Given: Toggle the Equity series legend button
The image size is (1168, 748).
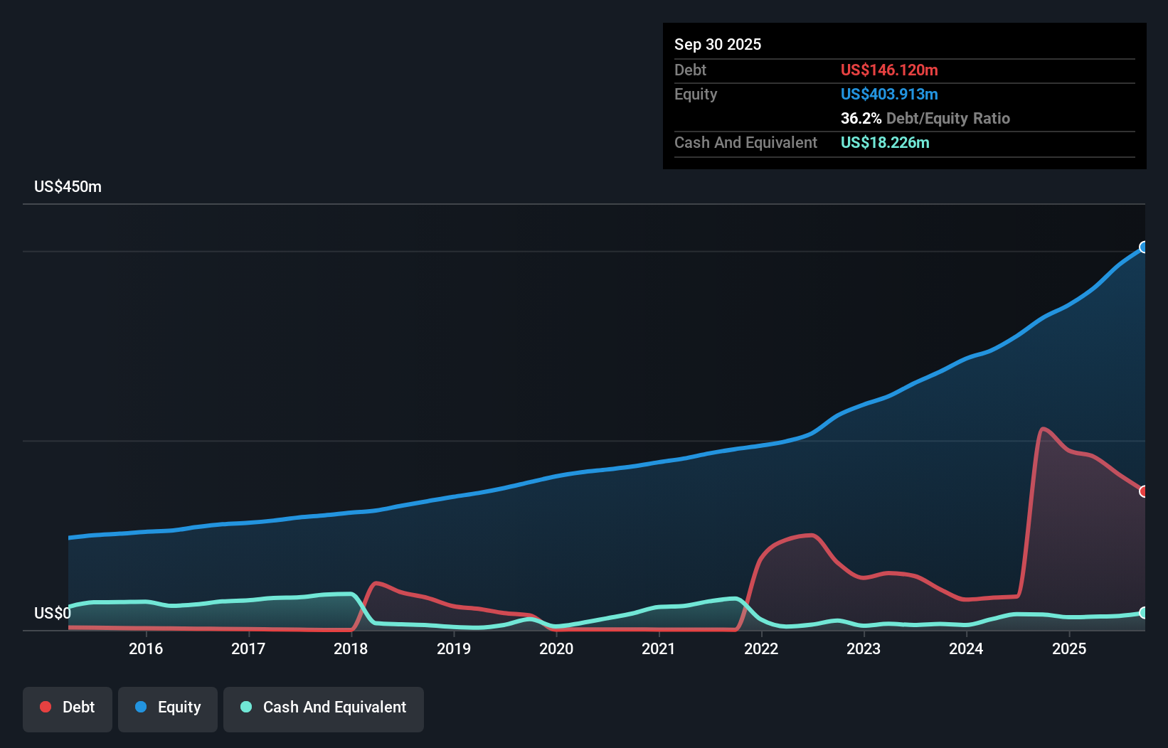Looking at the screenshot, I should tap(168, 709).
